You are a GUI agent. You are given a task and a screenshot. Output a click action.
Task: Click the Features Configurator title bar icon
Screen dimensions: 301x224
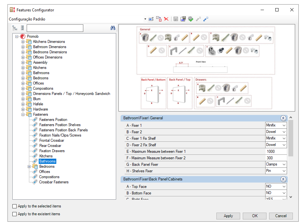pyautogui.click(x=12, y=10)
